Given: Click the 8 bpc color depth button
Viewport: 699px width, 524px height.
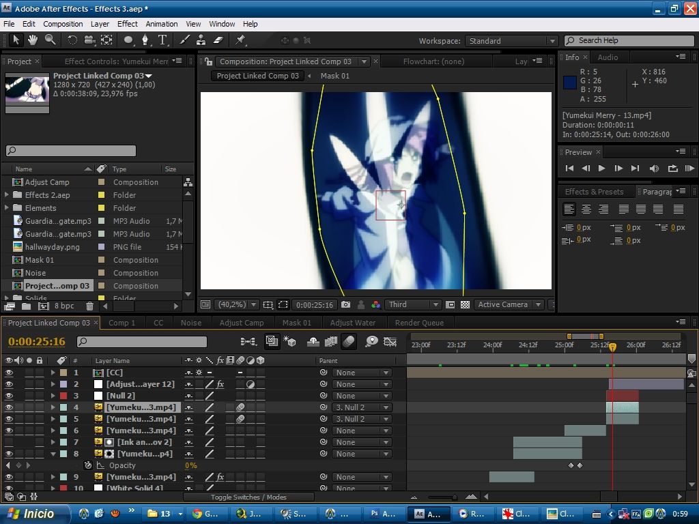Looking at the screenshot, I should [x=64, y=306].
